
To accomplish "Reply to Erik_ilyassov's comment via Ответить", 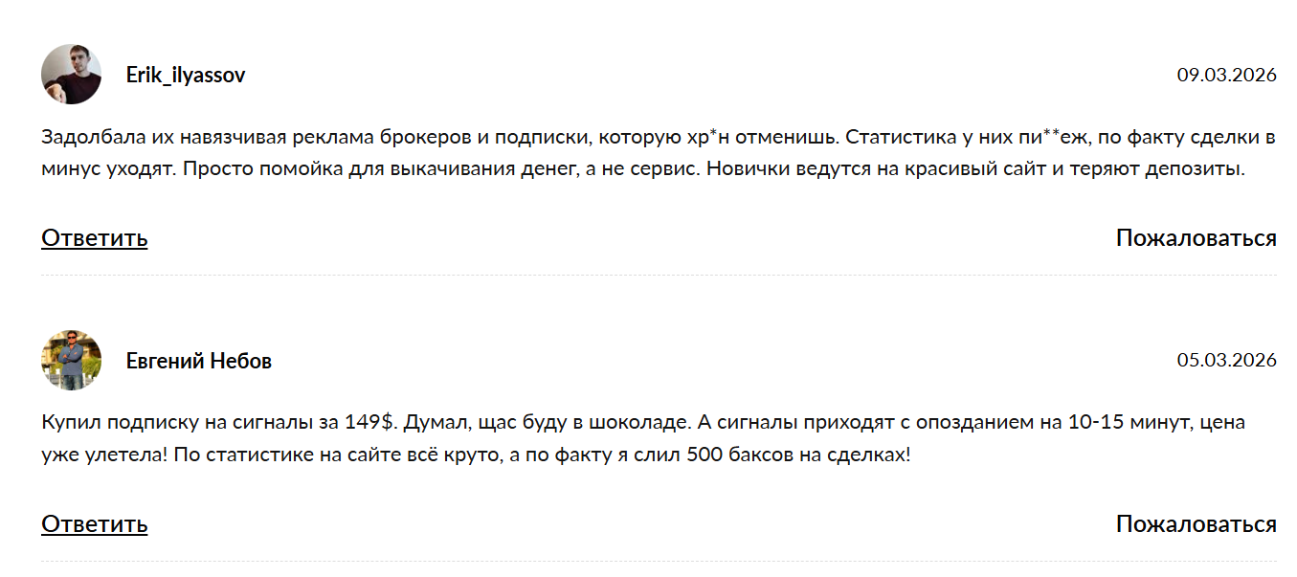I will click(x=94, y=238).
